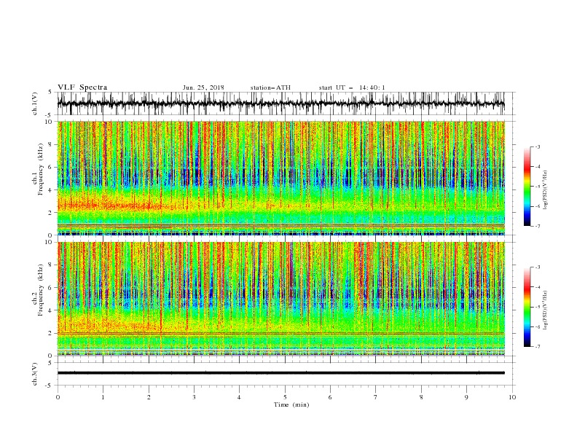The image size is (577, 446).
Task: Click the "8" kHz tick of ch.1 frequency axis
Action: click(51, 144)
